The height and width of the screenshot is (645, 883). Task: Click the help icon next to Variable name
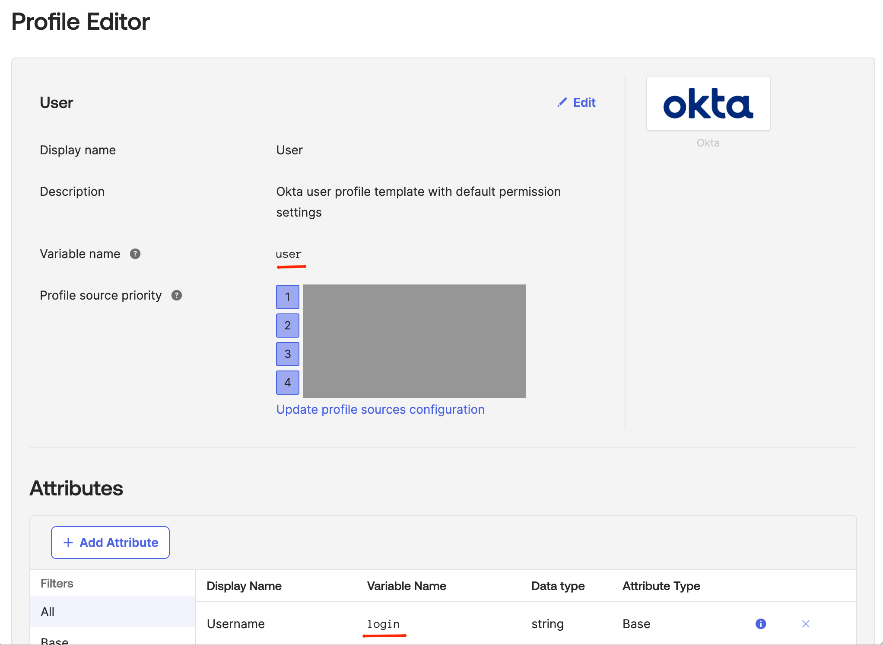pyautogui.click(x=135, y=254)
